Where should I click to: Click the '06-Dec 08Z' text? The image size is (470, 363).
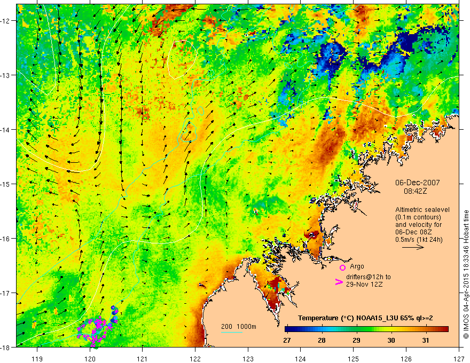coord(413,232)
